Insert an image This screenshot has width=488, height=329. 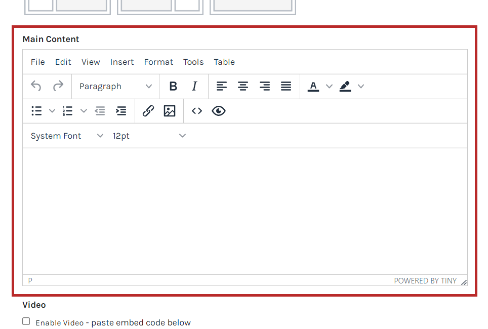click(170, 111)
